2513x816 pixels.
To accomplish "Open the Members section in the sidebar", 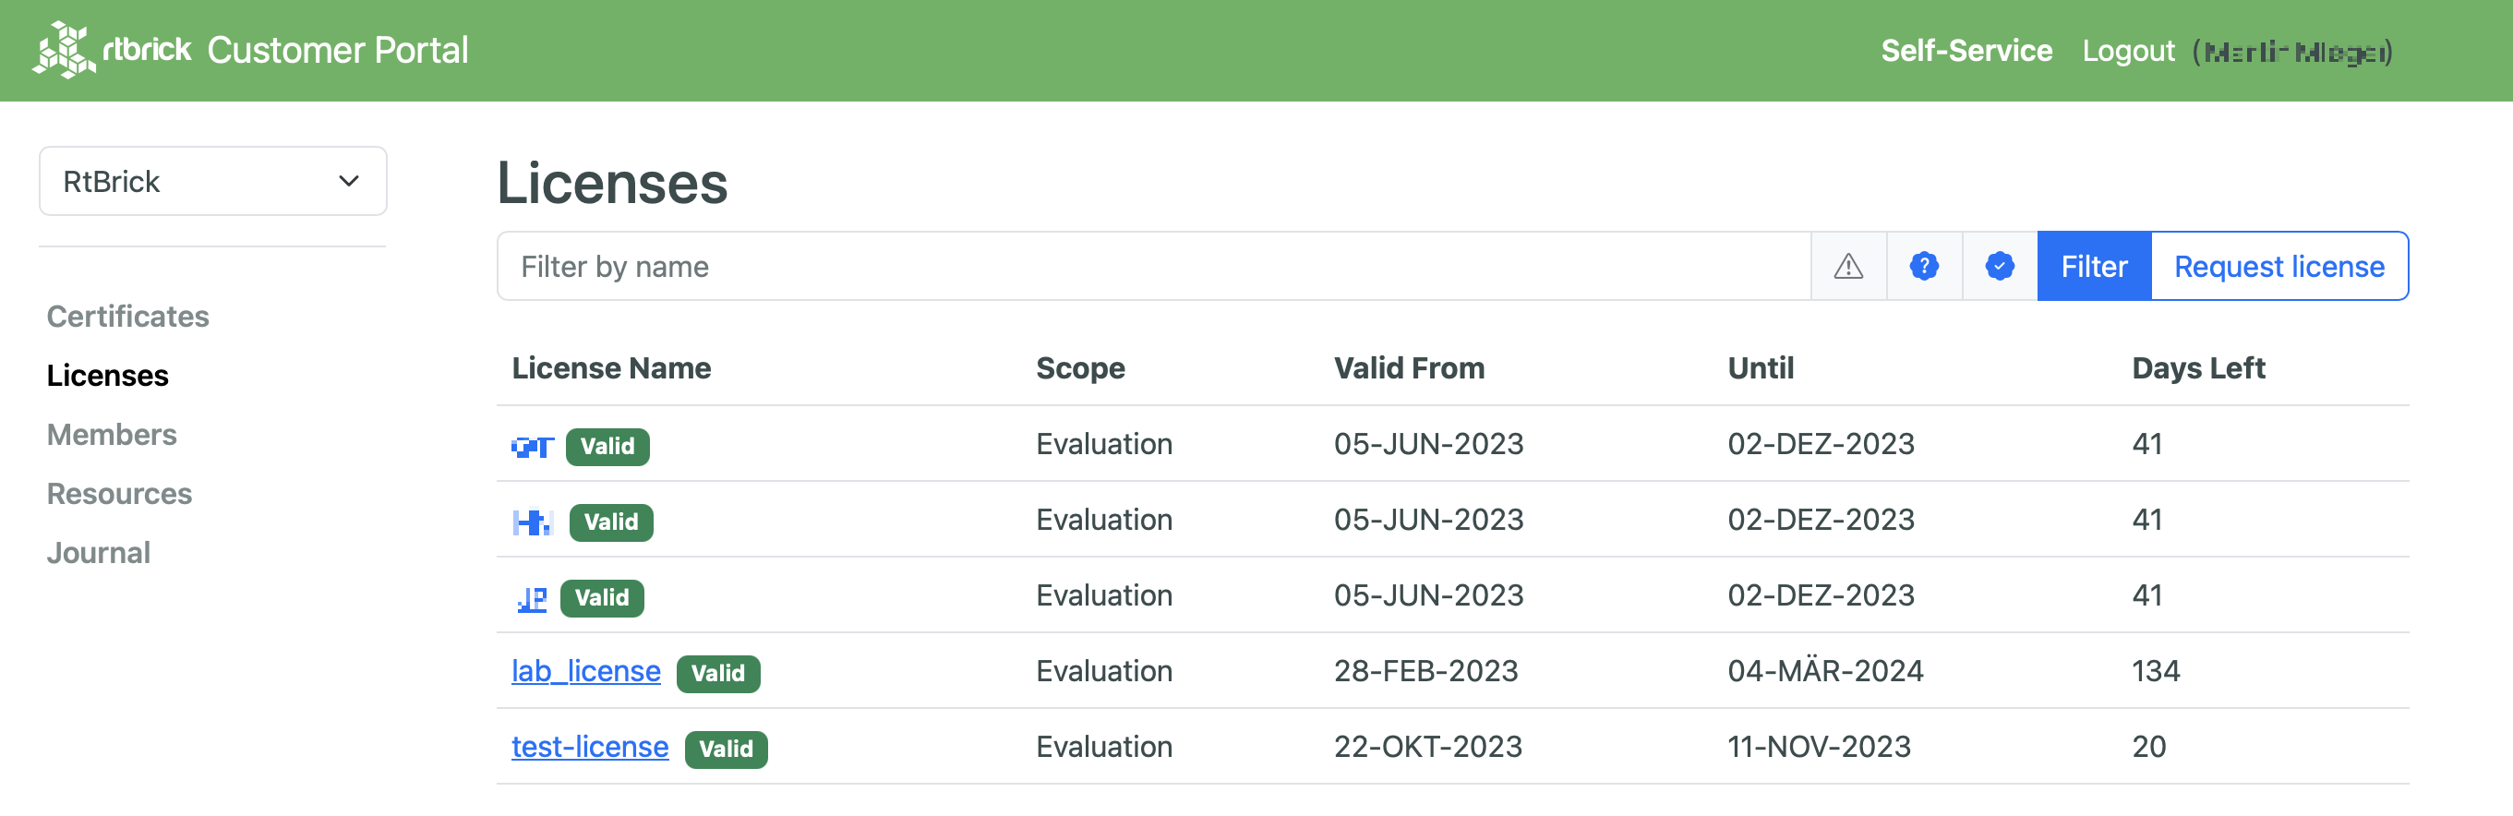I will pos(111,434).
